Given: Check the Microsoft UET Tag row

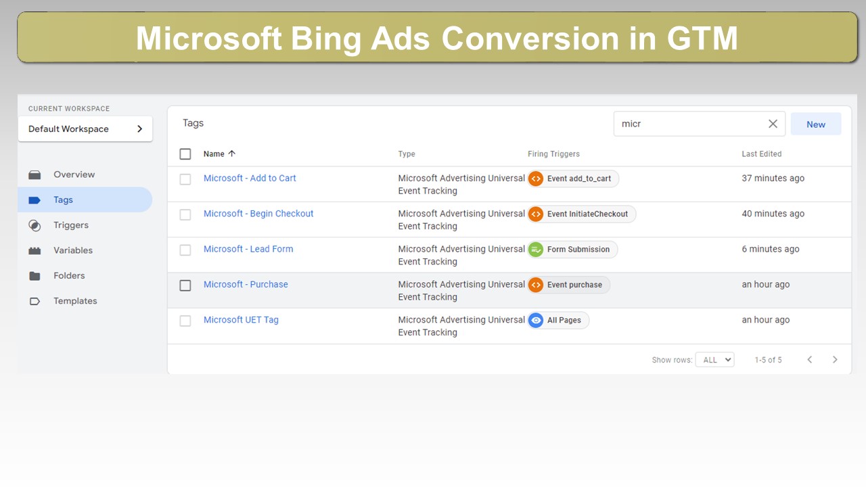Looking at the screenshot, I should (185, 321).
